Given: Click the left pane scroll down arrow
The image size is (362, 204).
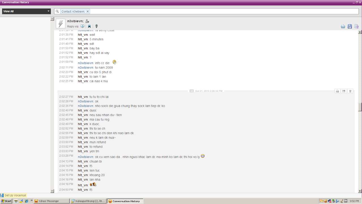Looking at the screenshot, I should pos(52,191).
